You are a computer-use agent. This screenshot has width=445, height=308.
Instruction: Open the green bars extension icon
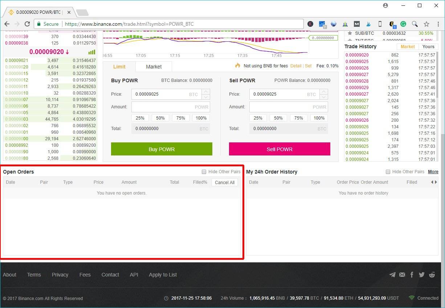tap(345, 24)
